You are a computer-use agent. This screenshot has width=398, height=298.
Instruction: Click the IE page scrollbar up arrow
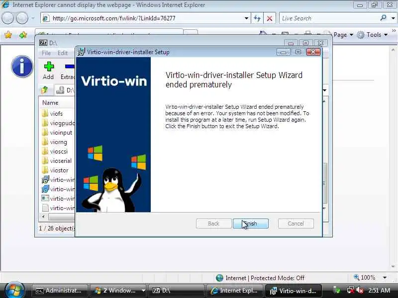(393, 50)
